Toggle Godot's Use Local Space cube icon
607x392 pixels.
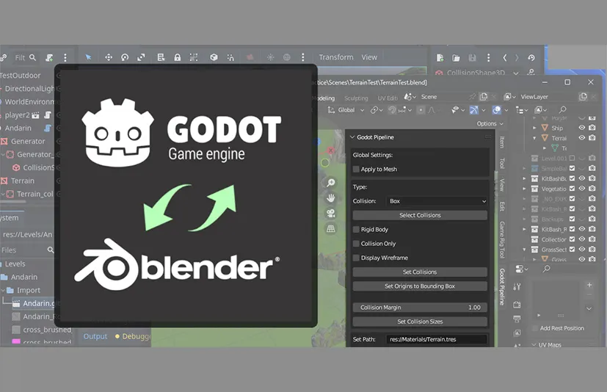click(x=214, y=57)
